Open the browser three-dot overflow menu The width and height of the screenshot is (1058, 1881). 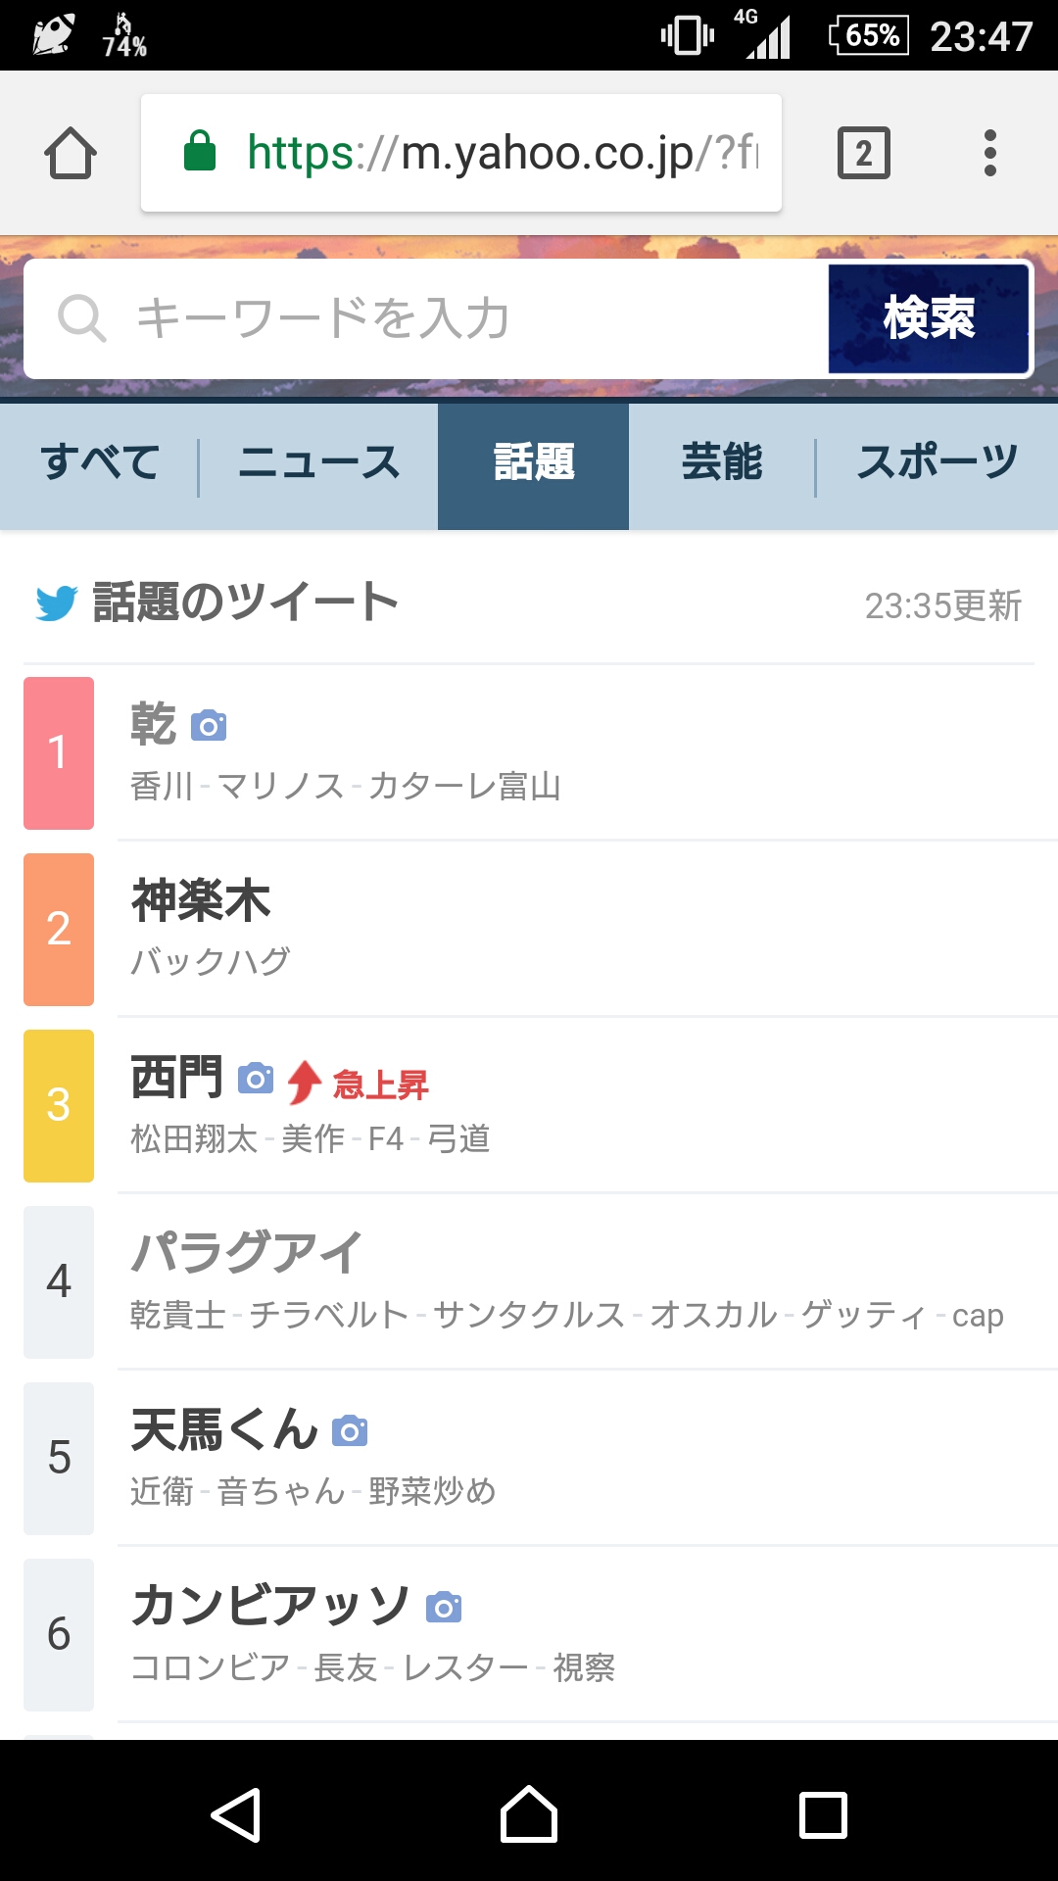click(990, 153)
